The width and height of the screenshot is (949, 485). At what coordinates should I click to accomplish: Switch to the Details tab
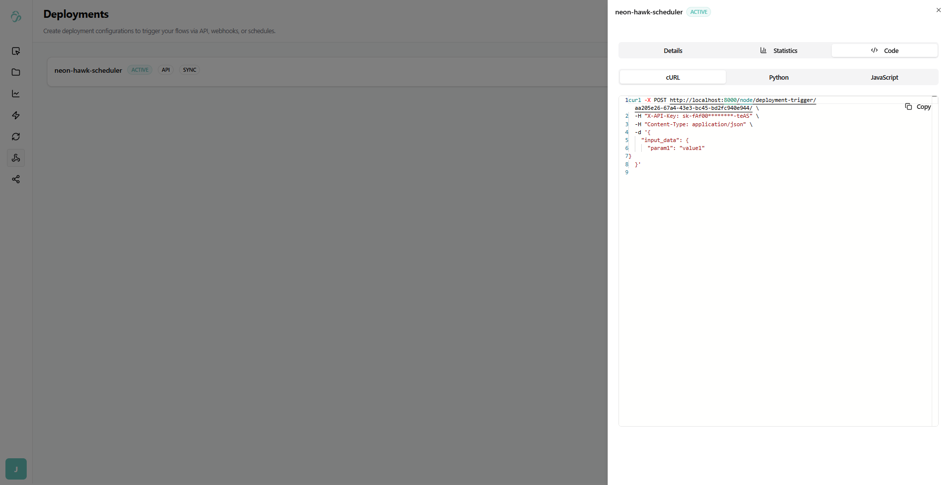point(672,50)
